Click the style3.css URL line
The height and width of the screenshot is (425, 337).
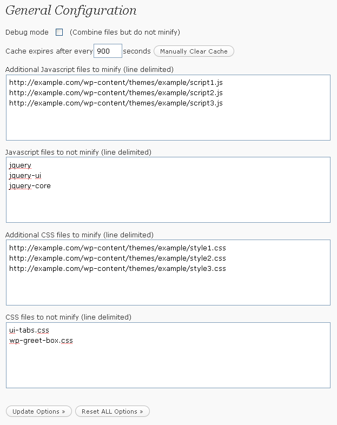pos(117,269)
